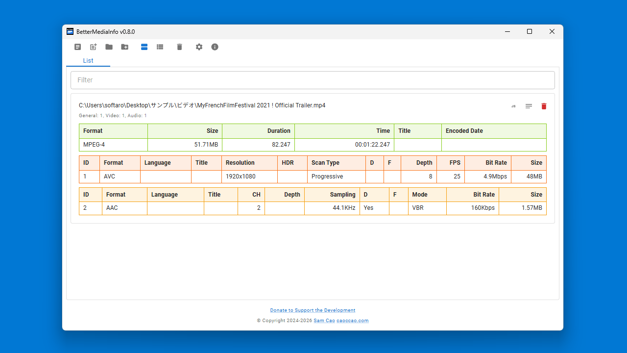Image resolution: width=627 pixels, height=353 pixels.
Task: Click into the Filter input field
Action: [x=313, y=80]
